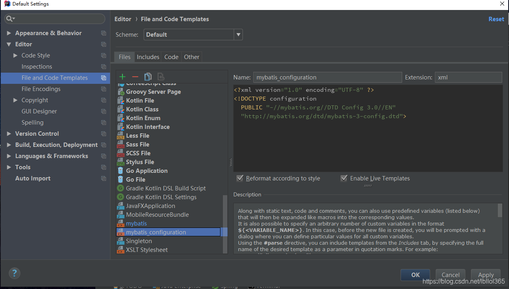The width and height of the screenshot is (509, 289).
Task: Click the MobileResourceBundle template icon
Action: coord(120,215)
